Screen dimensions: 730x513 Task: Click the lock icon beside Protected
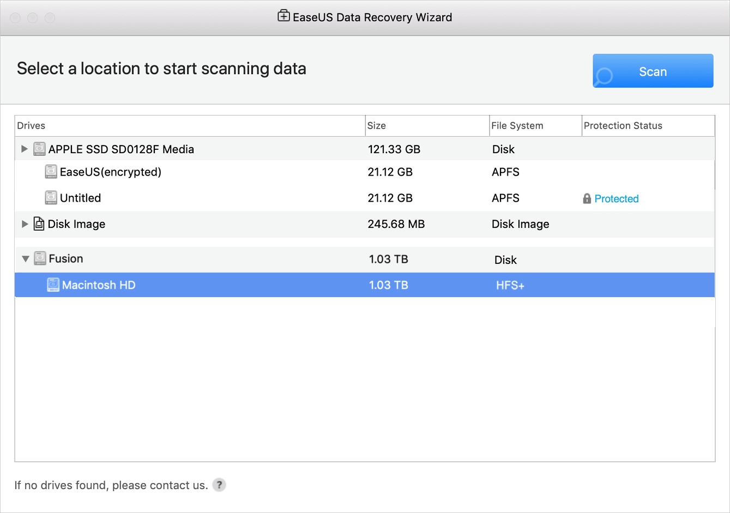587,198
